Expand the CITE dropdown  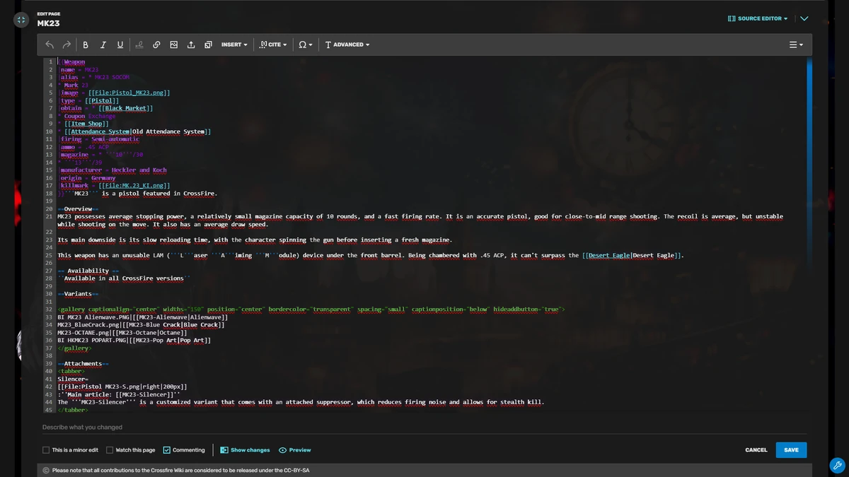pos(273,44)
